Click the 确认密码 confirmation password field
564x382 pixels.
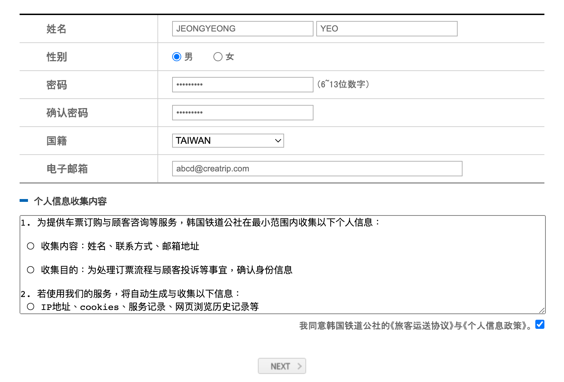click(x=242, y=112)
